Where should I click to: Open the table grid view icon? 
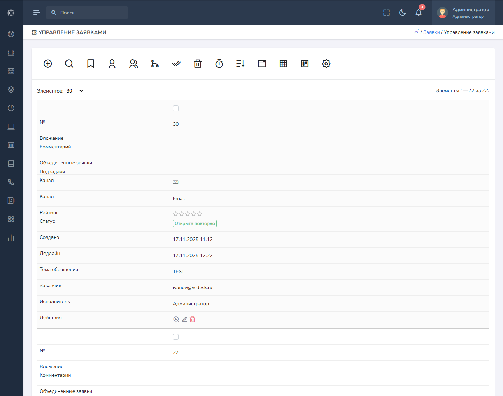pyautogui.click(x=284, y=64)
